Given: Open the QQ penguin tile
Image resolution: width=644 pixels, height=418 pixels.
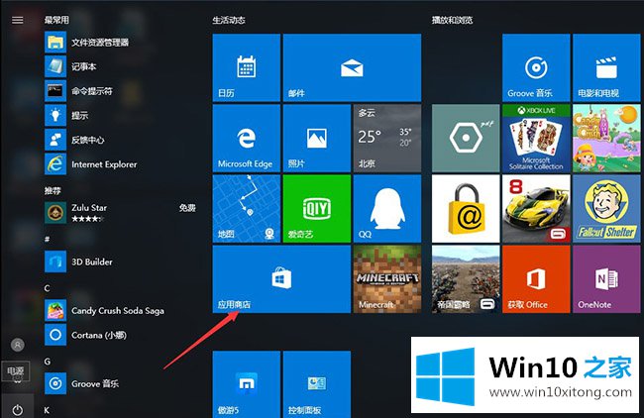Looking at the screenshot, I should coord(387,209).
